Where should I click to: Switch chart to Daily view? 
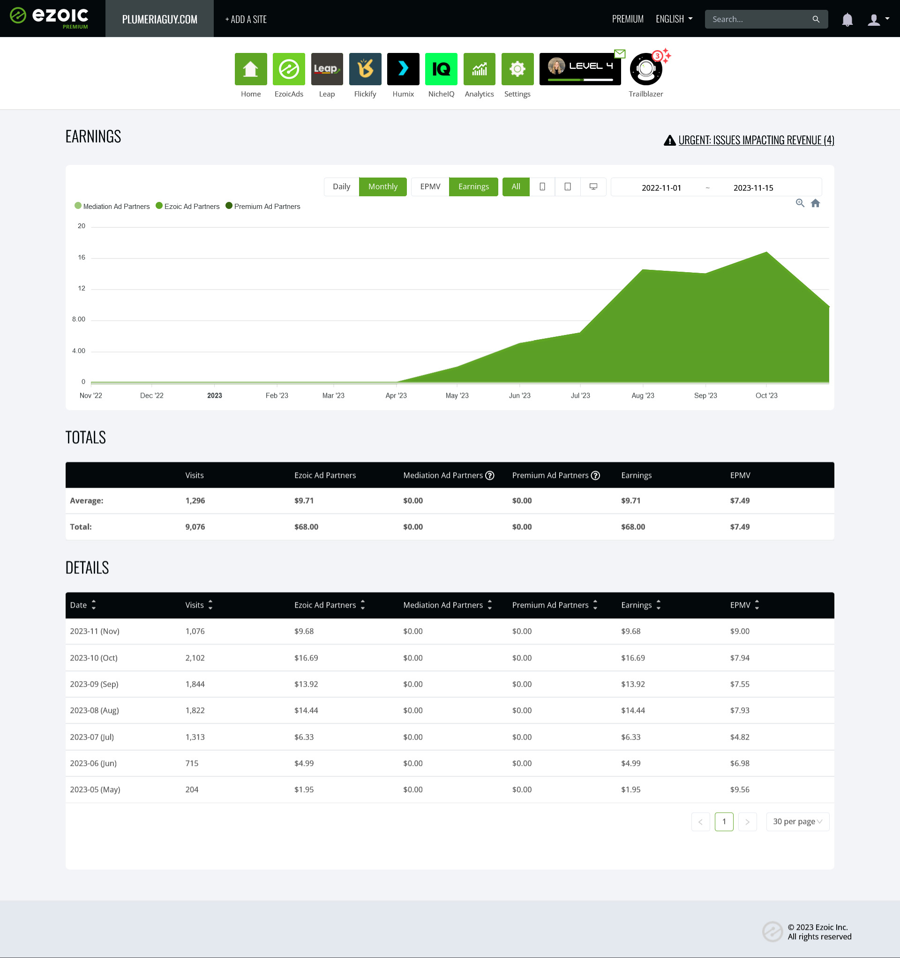point(341,186)
